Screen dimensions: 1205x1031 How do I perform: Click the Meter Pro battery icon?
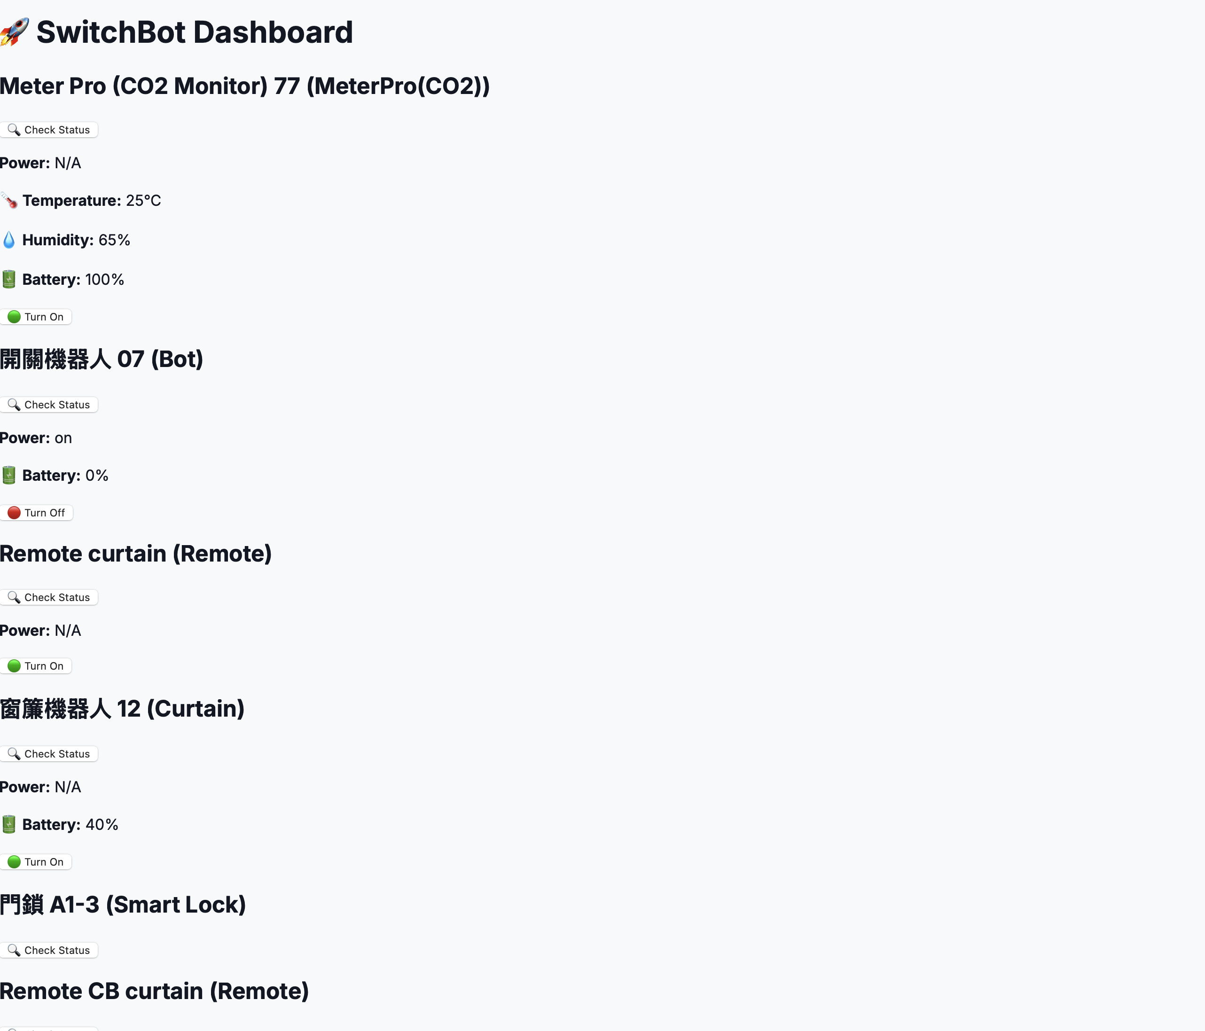(x=9, y=280)
